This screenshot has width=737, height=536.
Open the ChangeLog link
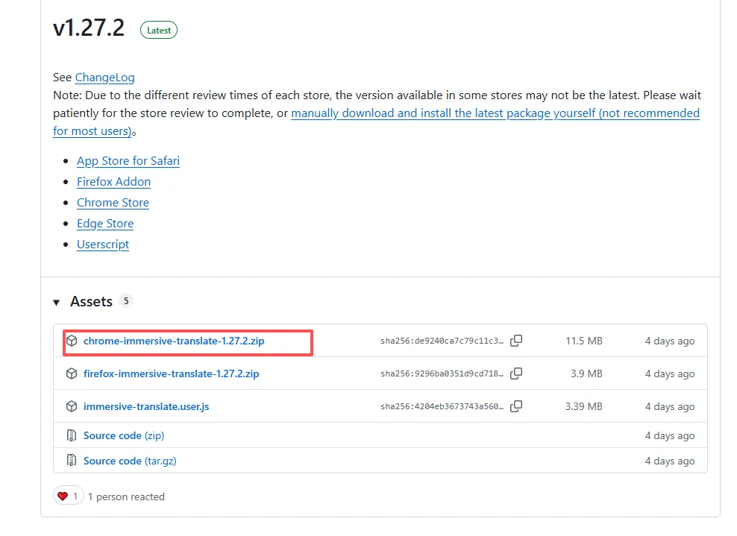(105, 78)
